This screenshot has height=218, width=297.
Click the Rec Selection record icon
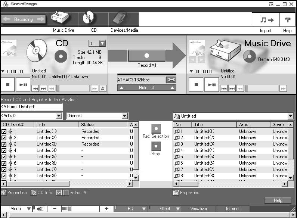[x=156, y=129]
